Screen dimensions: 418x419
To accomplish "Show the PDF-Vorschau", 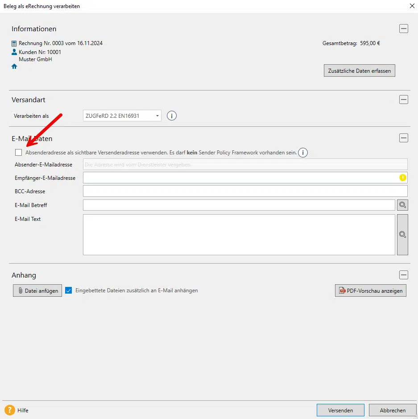I will tap(370, 290).
